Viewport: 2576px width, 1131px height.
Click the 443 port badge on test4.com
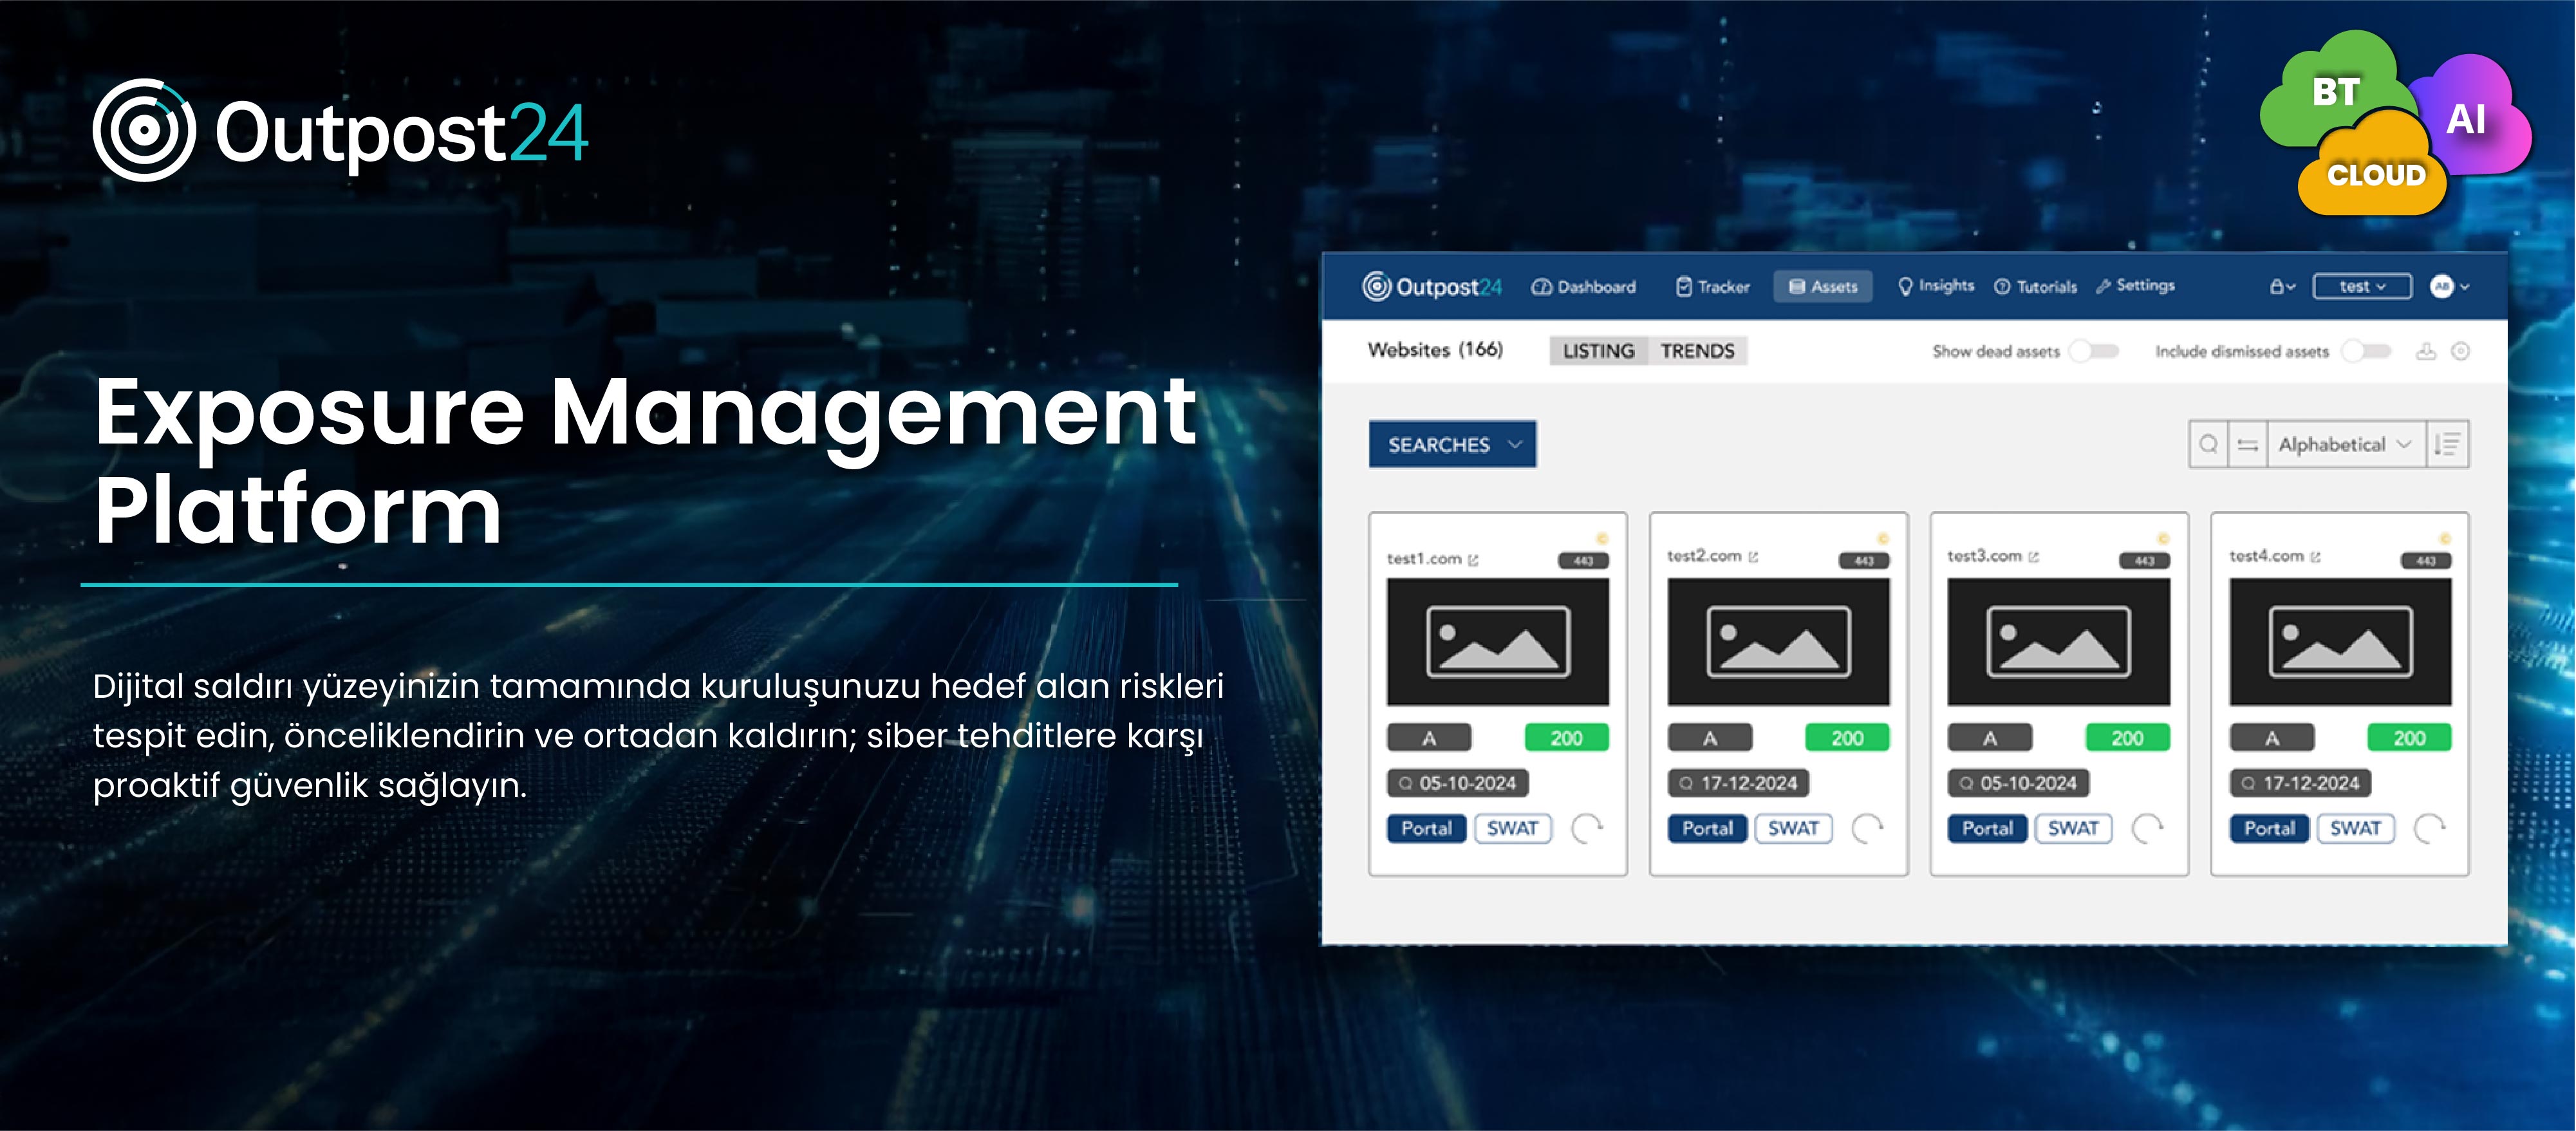point(2427,561)
